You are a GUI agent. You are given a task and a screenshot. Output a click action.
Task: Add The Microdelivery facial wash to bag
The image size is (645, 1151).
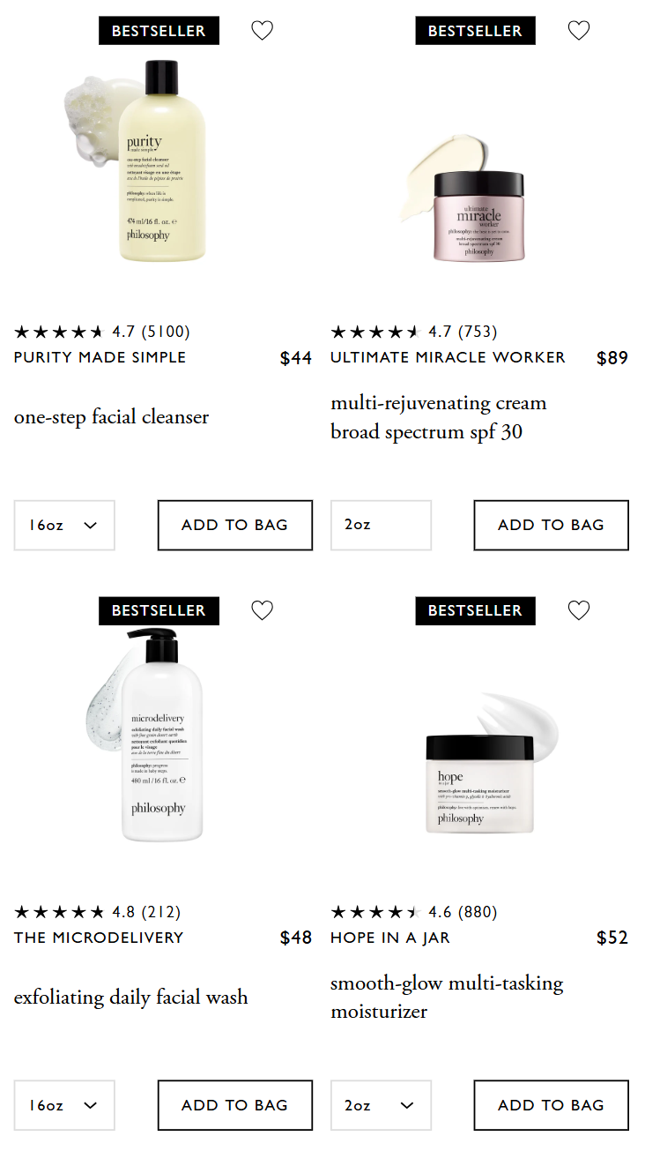(x=234, y=1105)
